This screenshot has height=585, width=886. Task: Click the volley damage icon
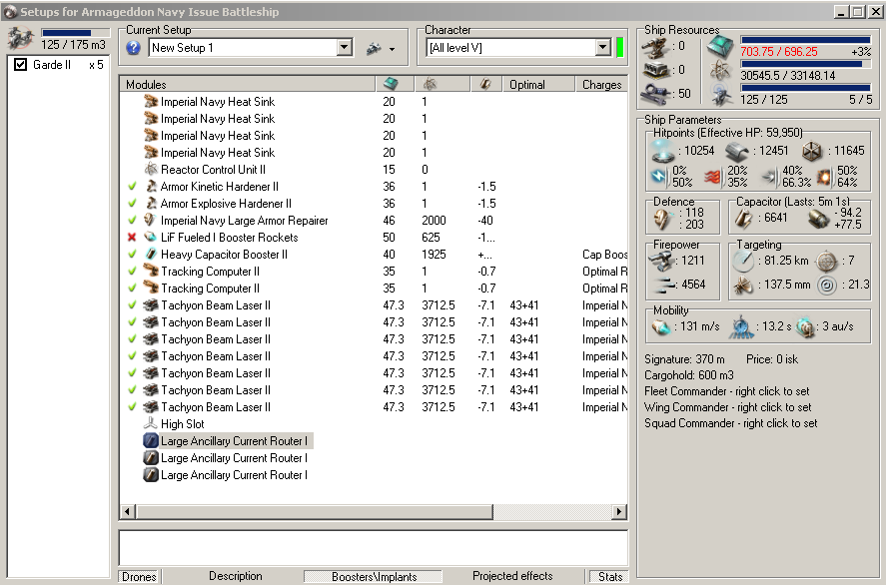click(662, 286)
